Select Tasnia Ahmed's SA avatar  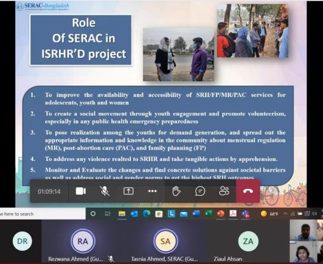(166, 241)
